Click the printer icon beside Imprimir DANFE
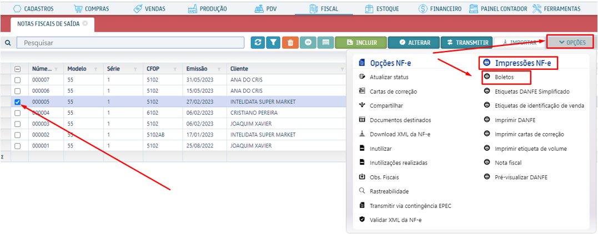Viewport: 598px width, 234px height. pos(486,119)
